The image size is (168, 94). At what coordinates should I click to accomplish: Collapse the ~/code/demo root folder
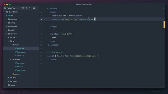tap(4, 12)
